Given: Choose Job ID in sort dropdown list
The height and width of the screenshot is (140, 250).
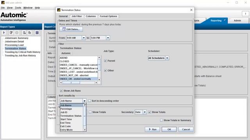Looking at the screenshot, I should [71, 112].
